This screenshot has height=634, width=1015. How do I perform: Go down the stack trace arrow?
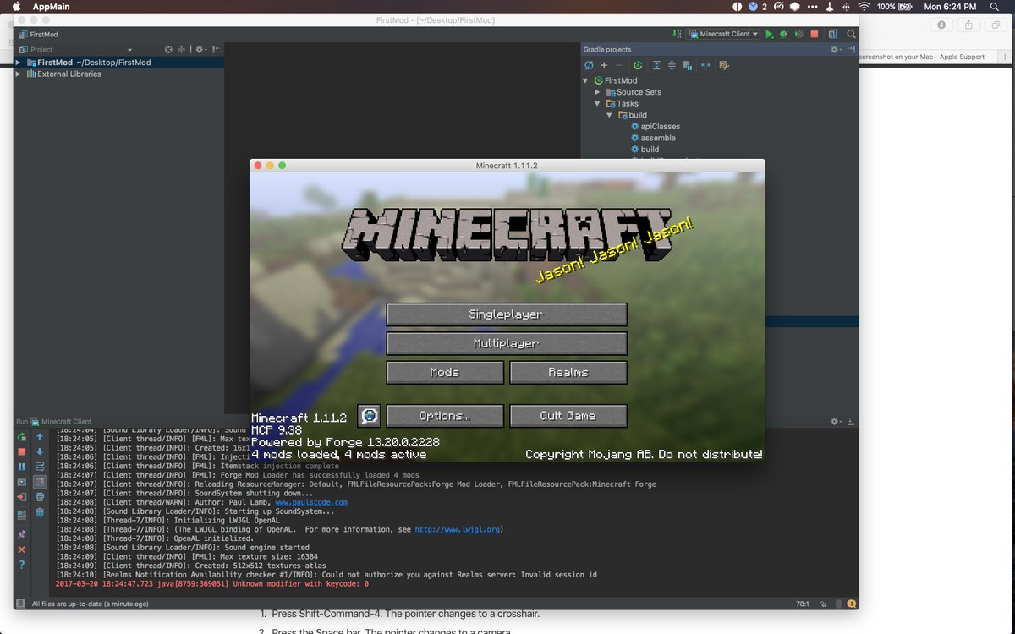click(40, 451)
